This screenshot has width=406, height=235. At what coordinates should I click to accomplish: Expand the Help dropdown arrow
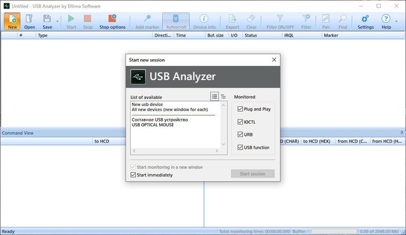(396, 21)
